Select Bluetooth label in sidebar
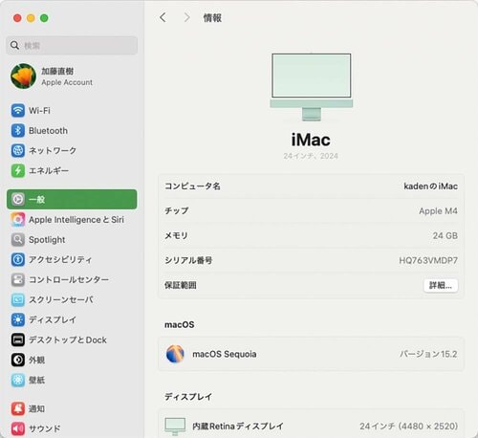Viewport: 478px width, 438px height. click(x=48, y=131)
